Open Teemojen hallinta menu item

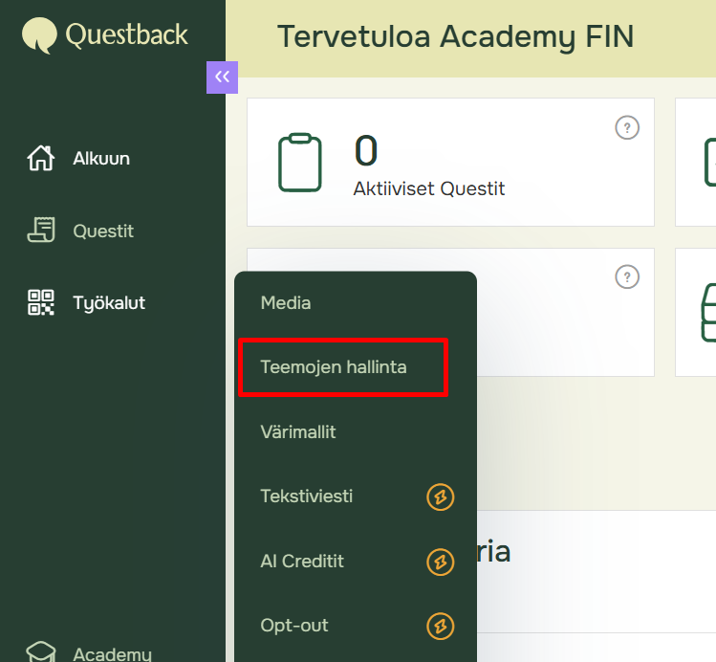(334, 367)
